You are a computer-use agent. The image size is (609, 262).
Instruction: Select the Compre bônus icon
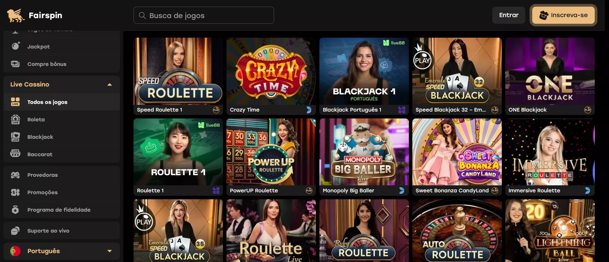point(15,64)
